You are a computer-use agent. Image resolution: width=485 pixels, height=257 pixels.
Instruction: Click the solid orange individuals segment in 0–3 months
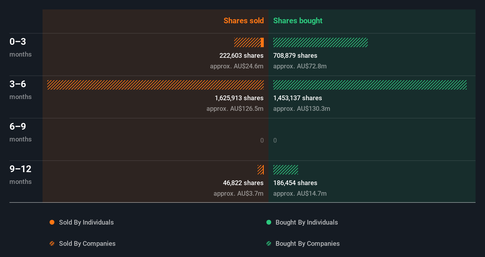coord(262,42)
